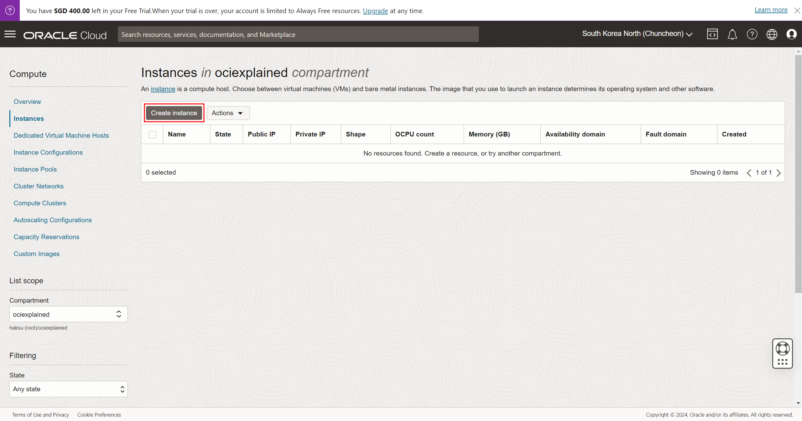Dismiss the free trial banner
802x421 pixels.
coord(797,11)
